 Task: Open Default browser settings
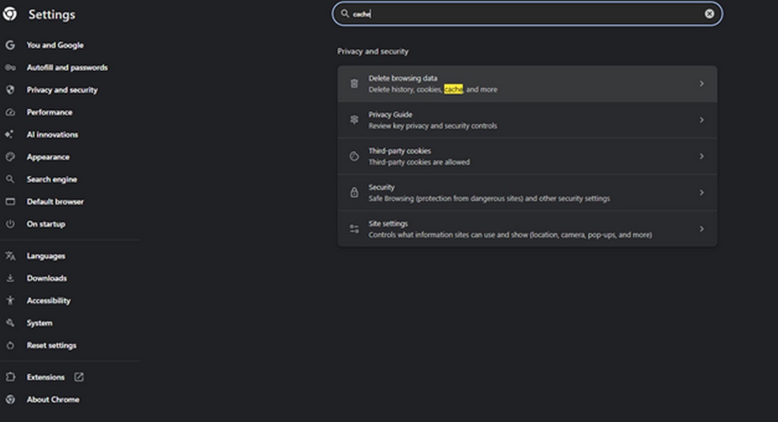[x=55, y=202]
